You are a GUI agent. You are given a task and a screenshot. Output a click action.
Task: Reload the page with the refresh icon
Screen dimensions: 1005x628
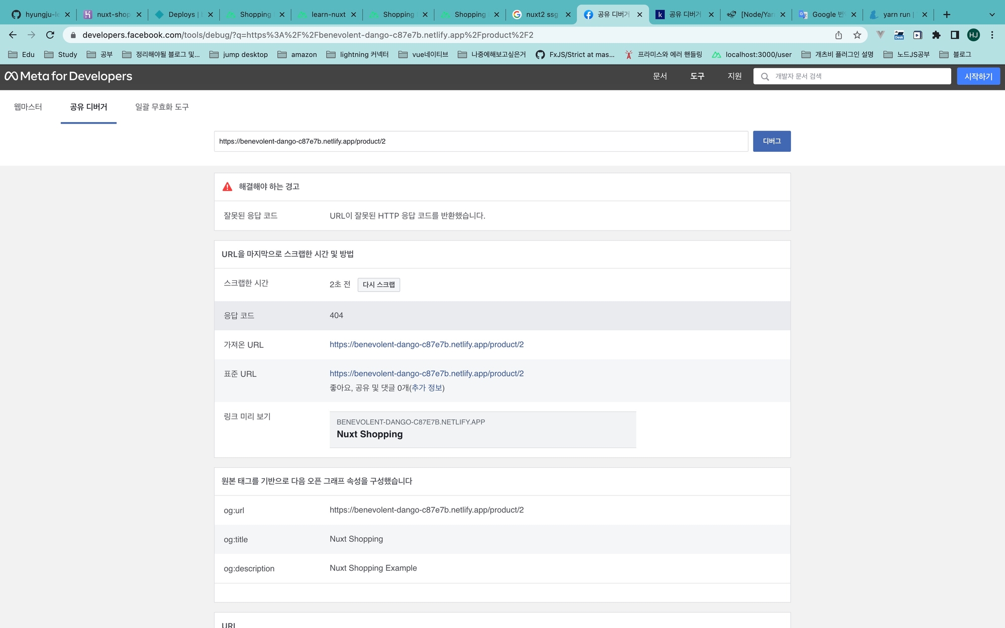tap(50, 35)
